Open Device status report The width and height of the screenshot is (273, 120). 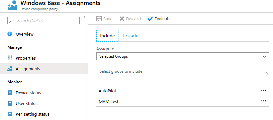28,93
